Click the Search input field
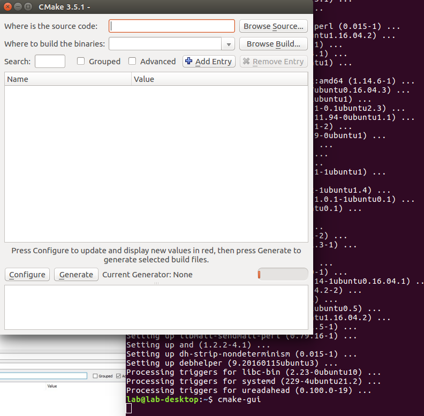The image size is (424, 416). click(x=50, y=62)
